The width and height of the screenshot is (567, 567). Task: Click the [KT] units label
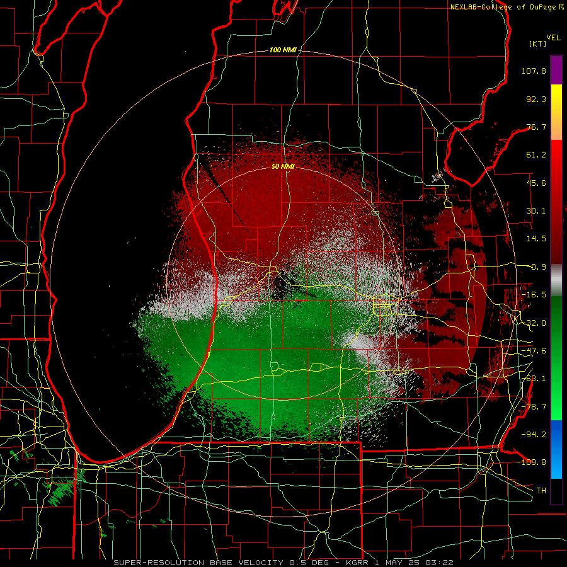click(538, 43)
